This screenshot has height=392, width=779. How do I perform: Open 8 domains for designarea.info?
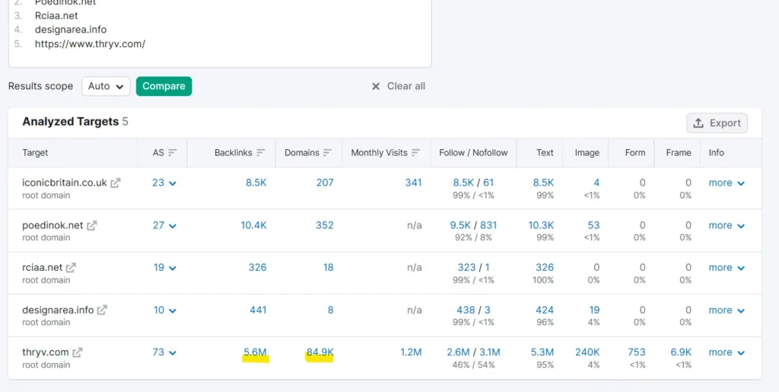330,310
